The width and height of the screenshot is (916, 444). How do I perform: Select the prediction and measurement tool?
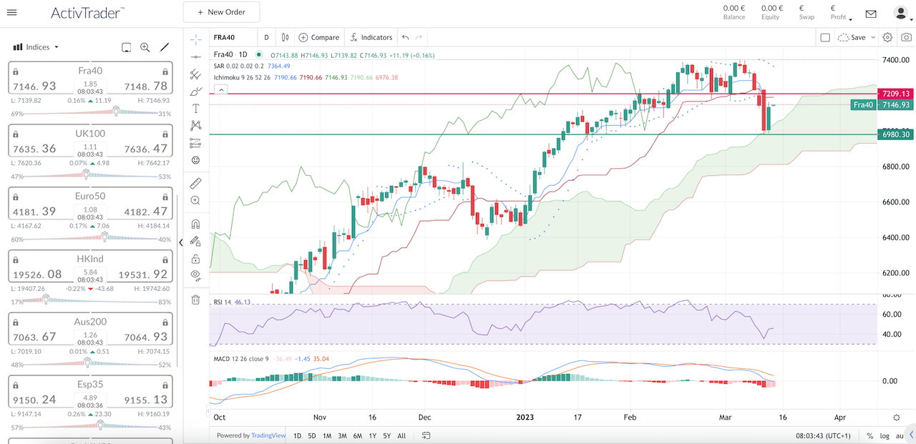[x=195, y=143]
